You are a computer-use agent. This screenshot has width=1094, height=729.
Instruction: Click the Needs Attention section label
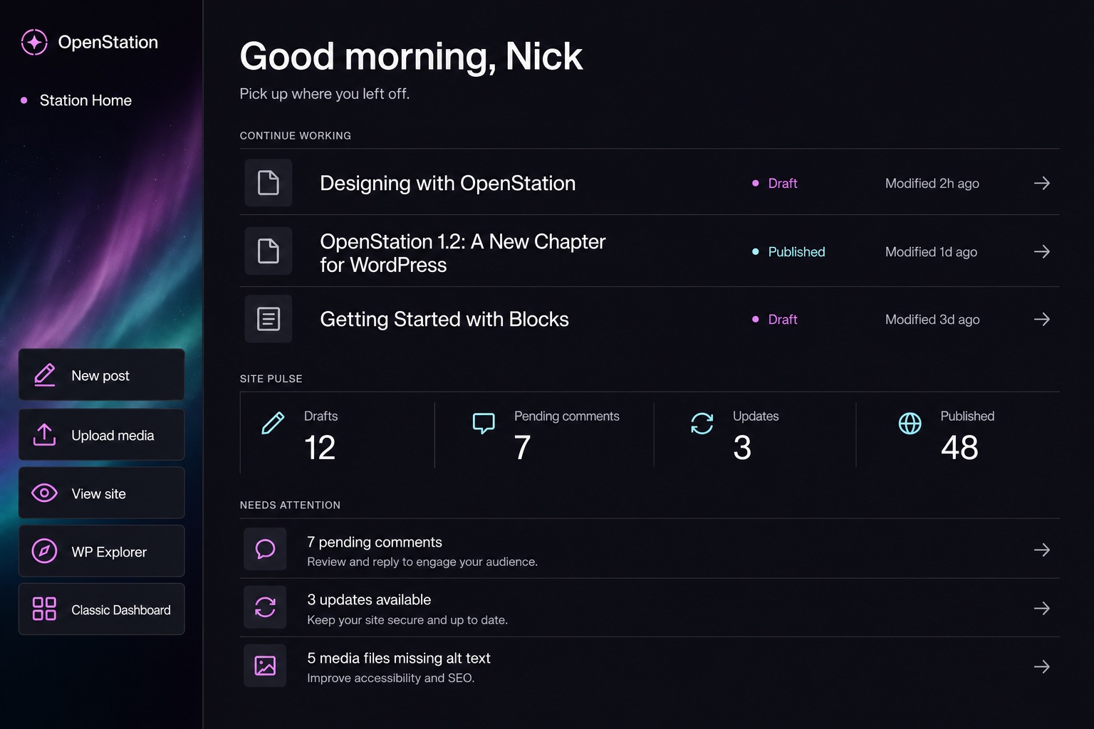tap(290, 505)
